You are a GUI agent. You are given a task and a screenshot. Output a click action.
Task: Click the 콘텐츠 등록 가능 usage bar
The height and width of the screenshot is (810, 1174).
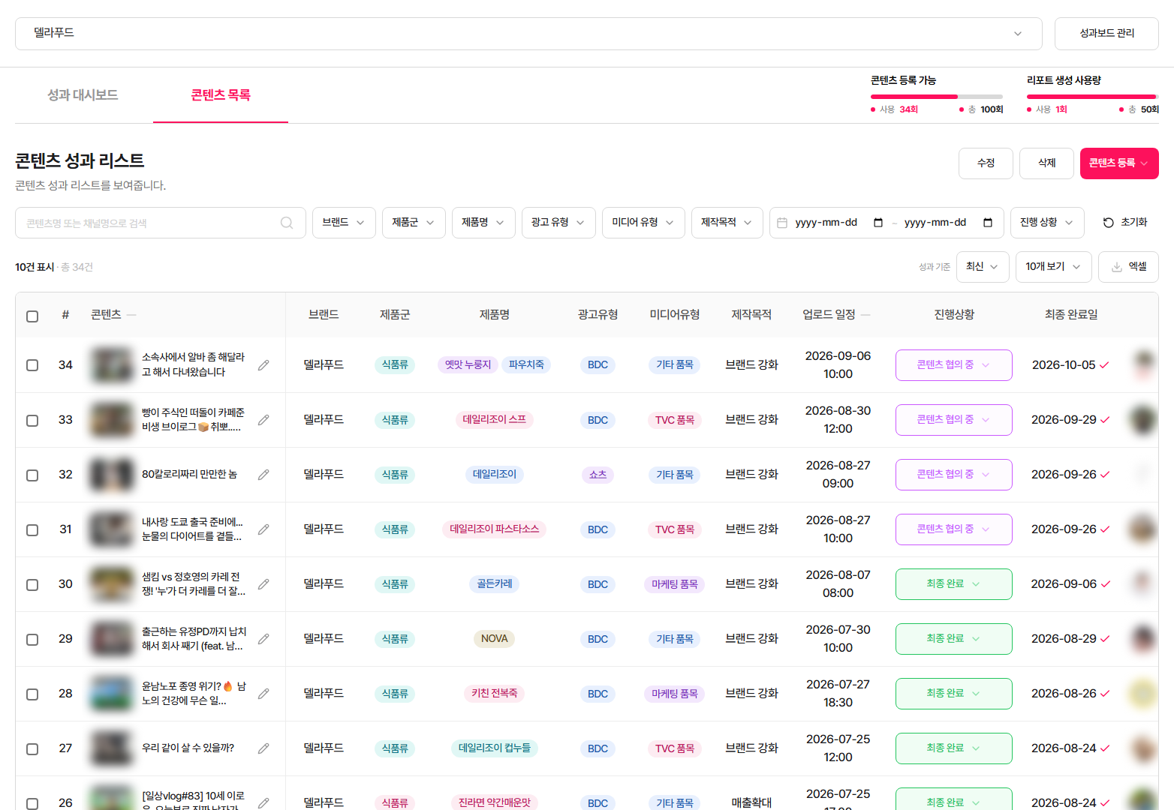937,97
